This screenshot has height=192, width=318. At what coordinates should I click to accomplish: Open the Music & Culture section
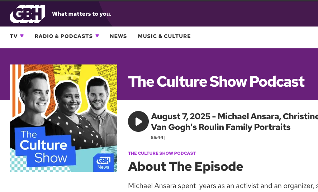(x=164, y=36)
